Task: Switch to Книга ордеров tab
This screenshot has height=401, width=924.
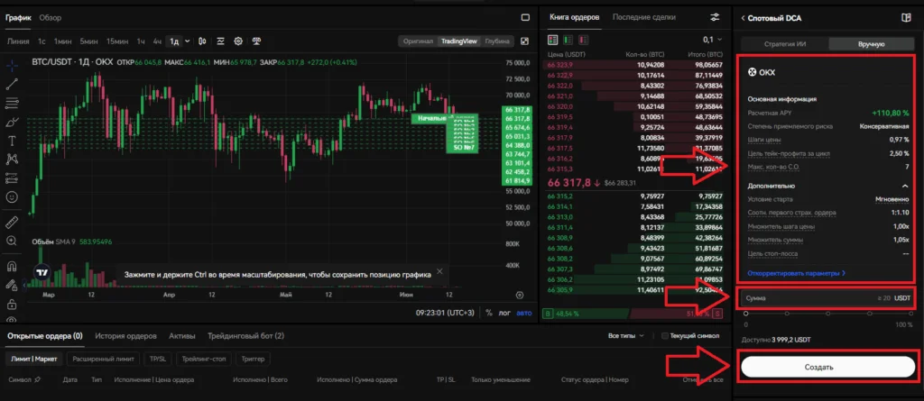Action: click(x=574, y=17)
